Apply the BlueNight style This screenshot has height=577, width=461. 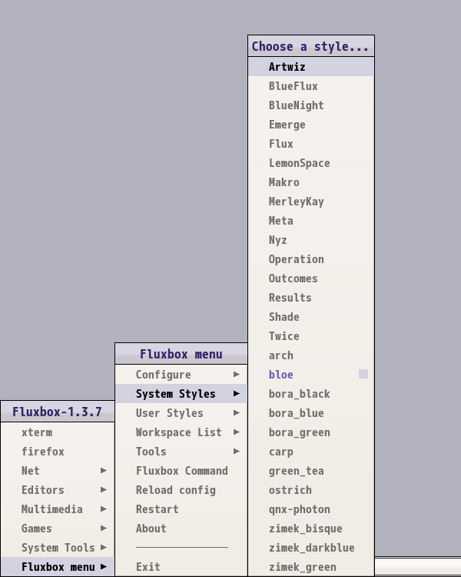coord(311,105)
